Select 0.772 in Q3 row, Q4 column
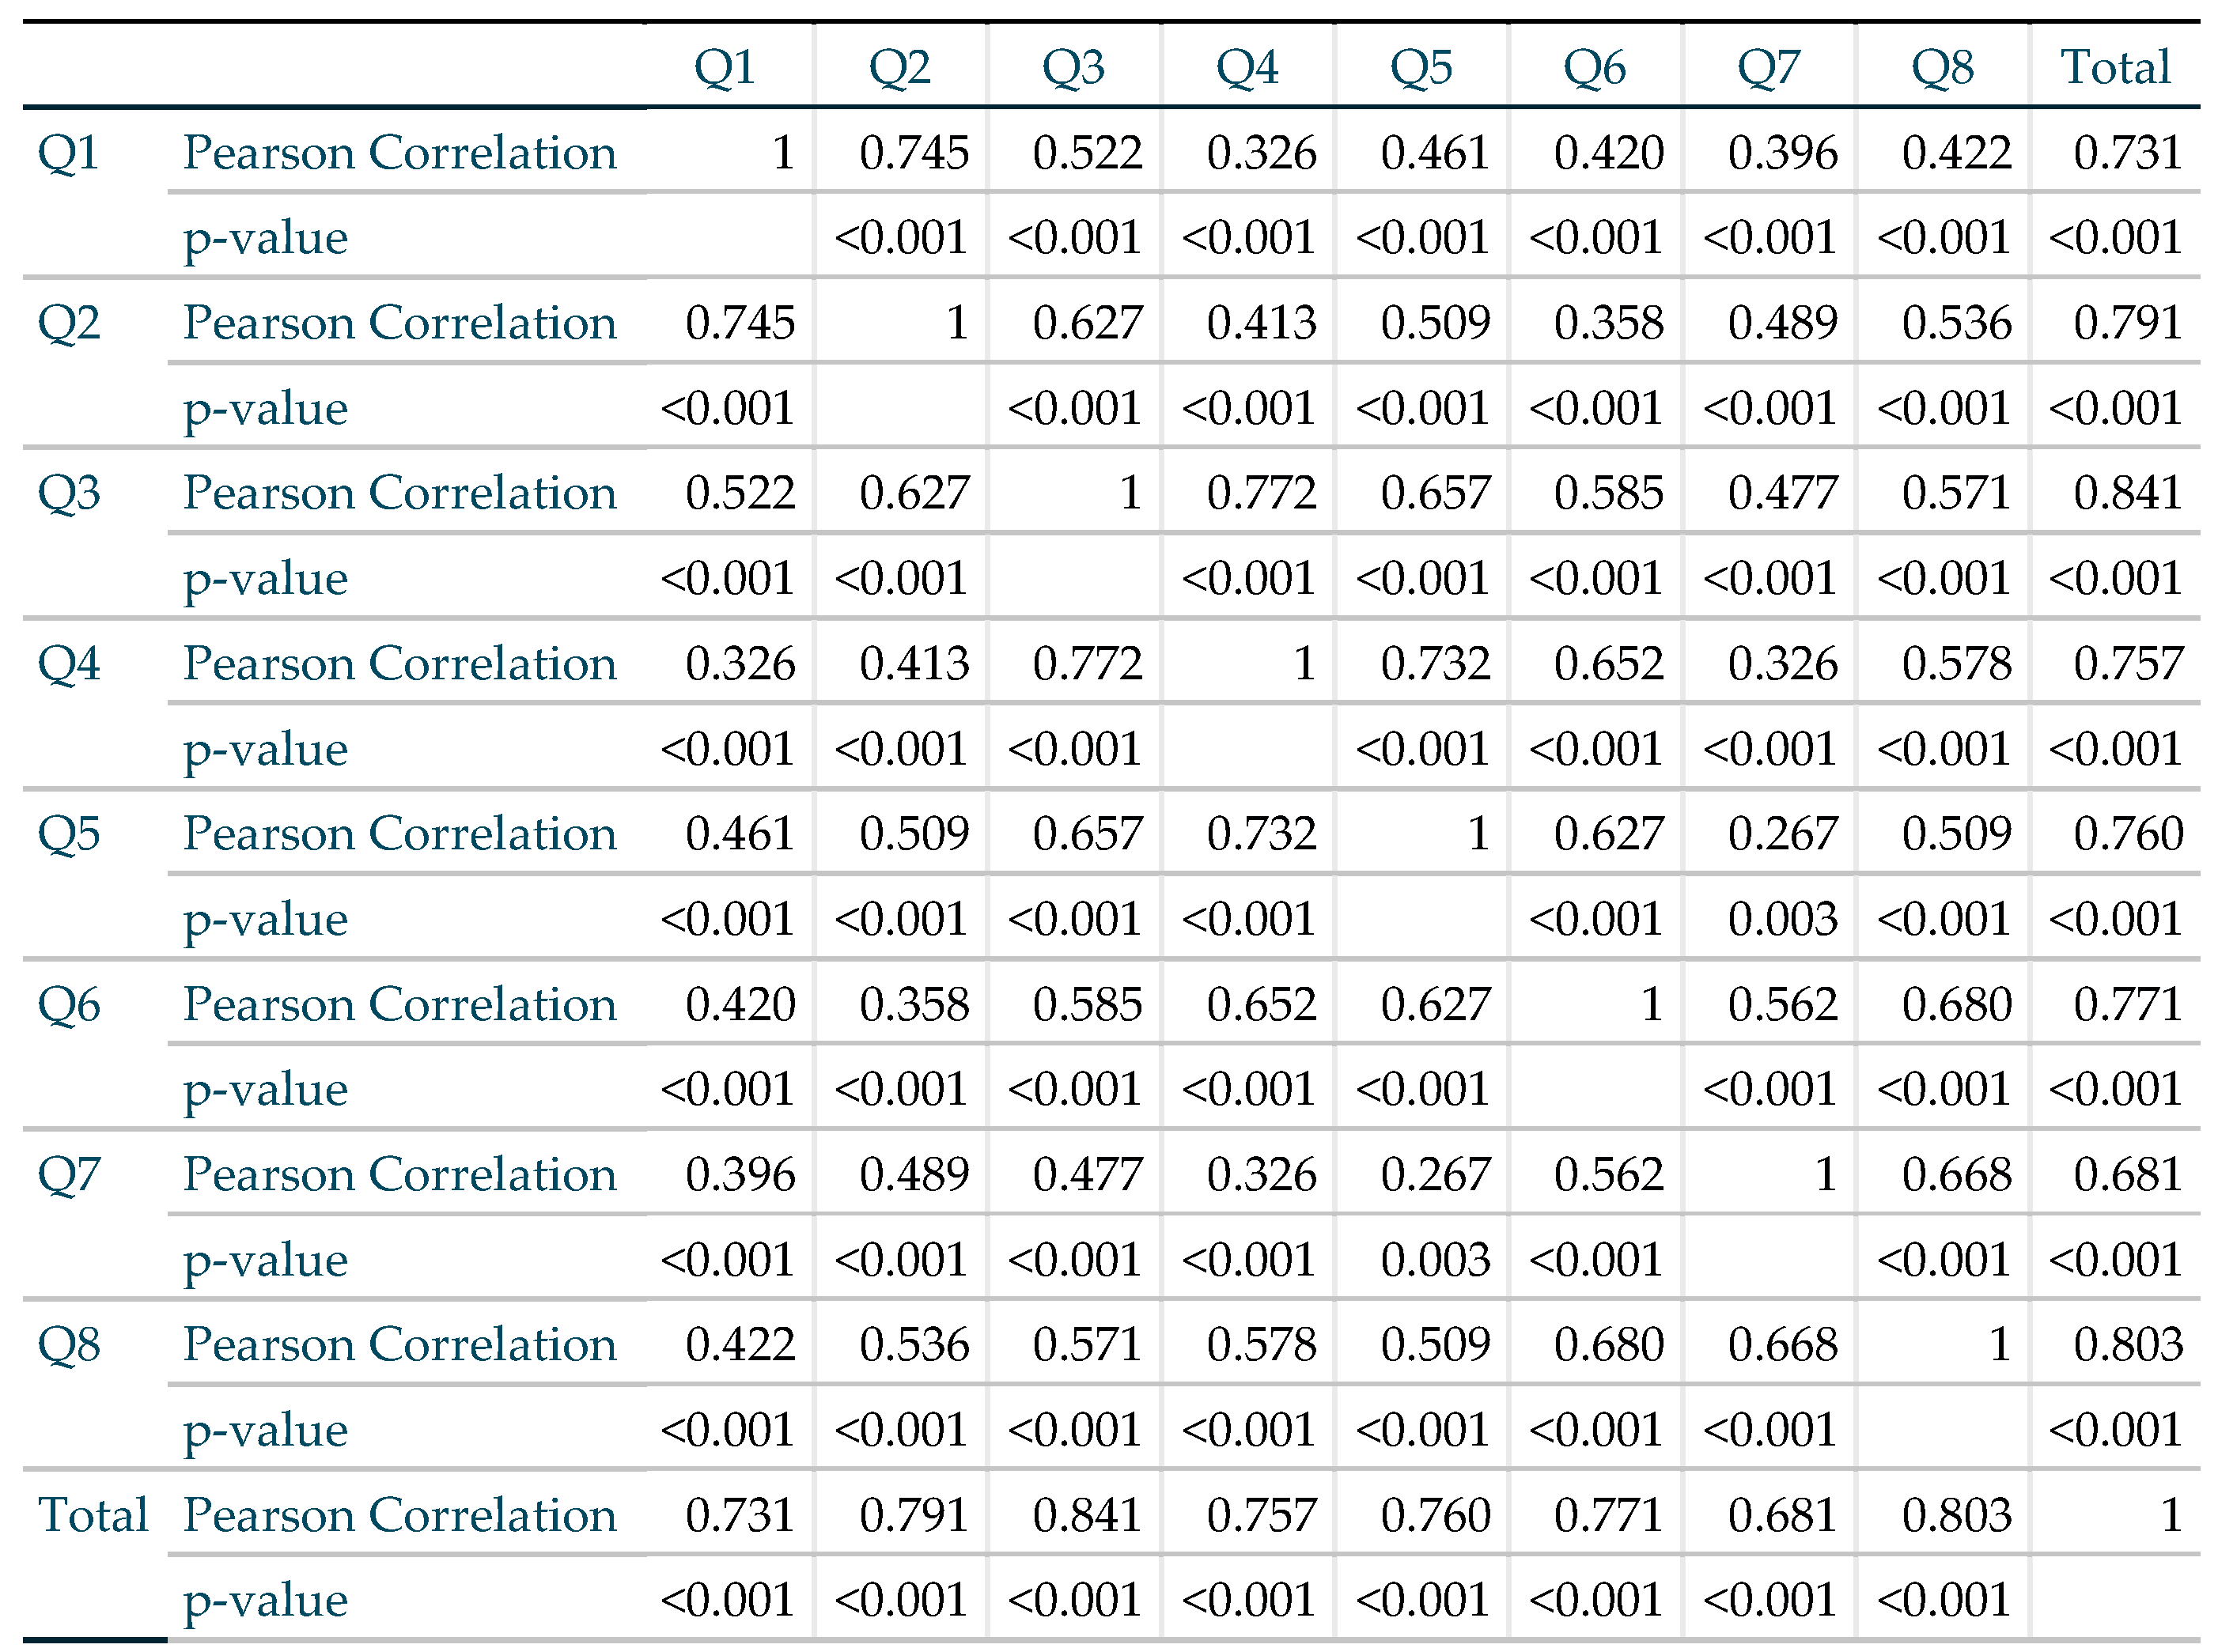This screenshot has width=2218, height=1652. (x=1261, y=493)
